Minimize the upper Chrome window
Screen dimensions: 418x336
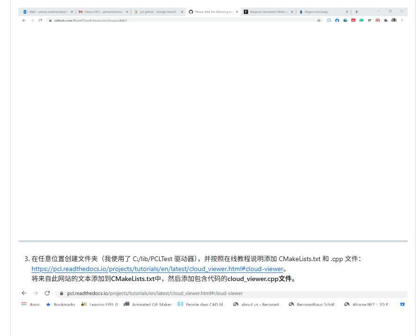(379, 11)
